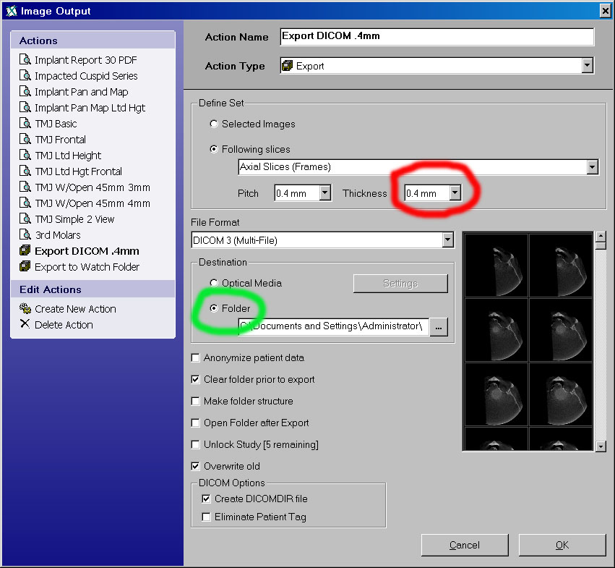Click the TMJ Ltd Hgt Frontal icon
This screenshot has height=568, width=615.
point(25,171)
